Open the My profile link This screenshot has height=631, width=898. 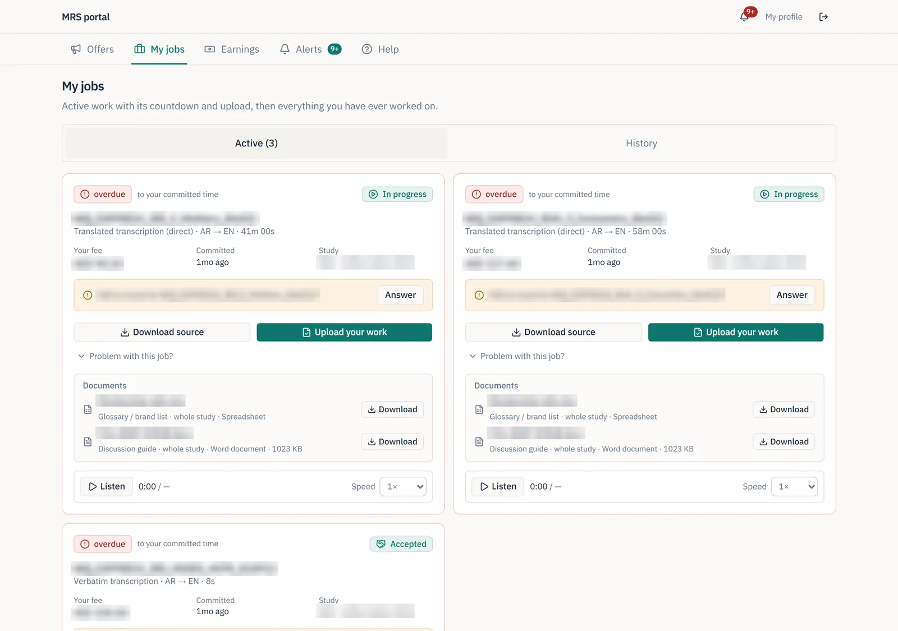click(x=784, y=17)
